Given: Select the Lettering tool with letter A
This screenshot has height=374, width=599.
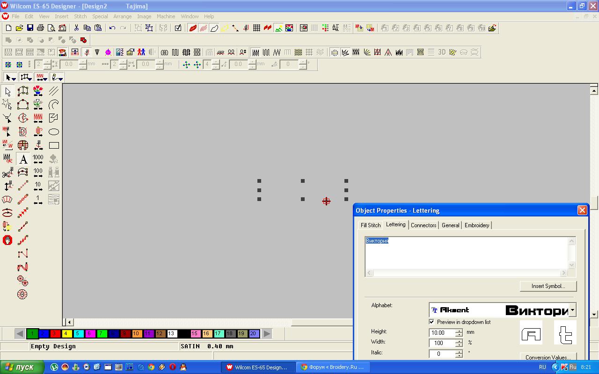Looking at the screenshot, I should pos(22,159).
